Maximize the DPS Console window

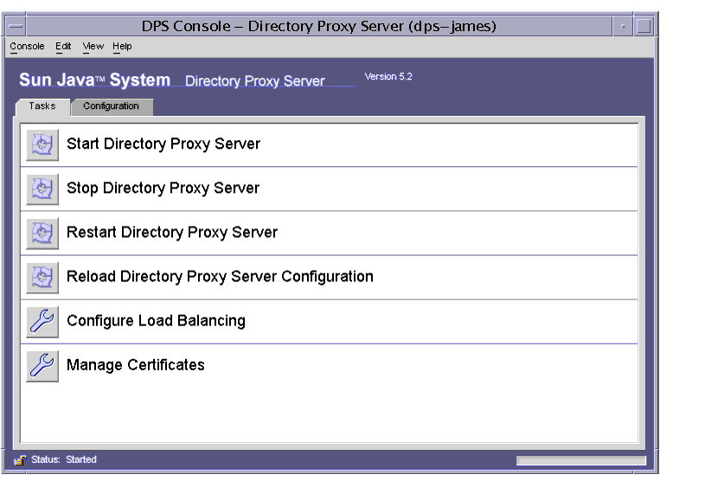coord(644,26)
